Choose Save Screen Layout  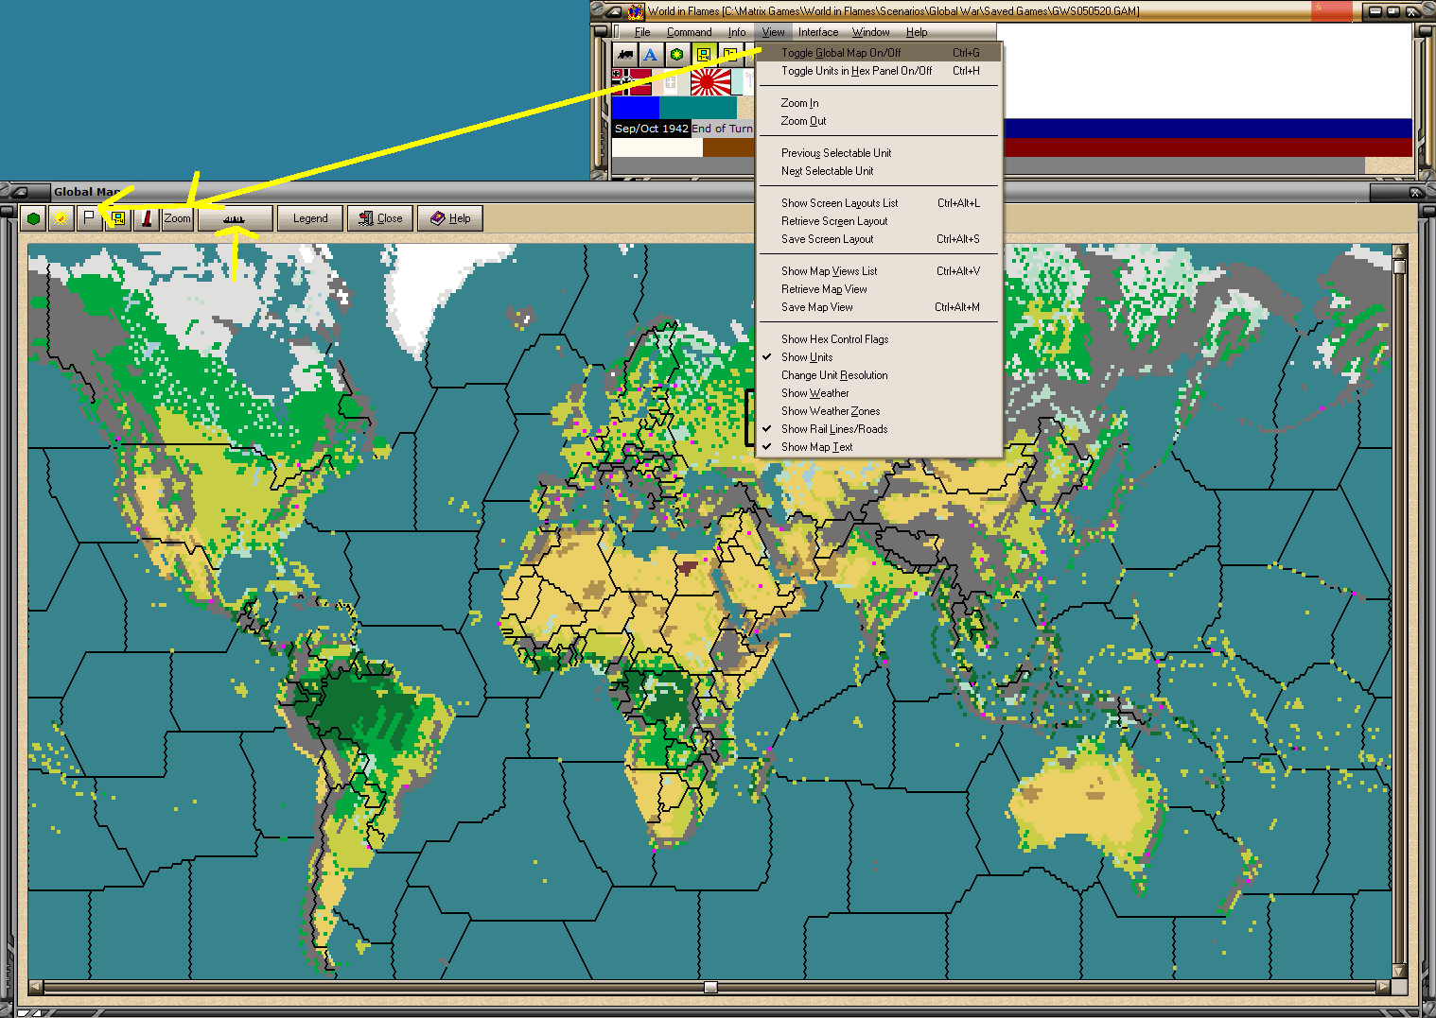880,239
